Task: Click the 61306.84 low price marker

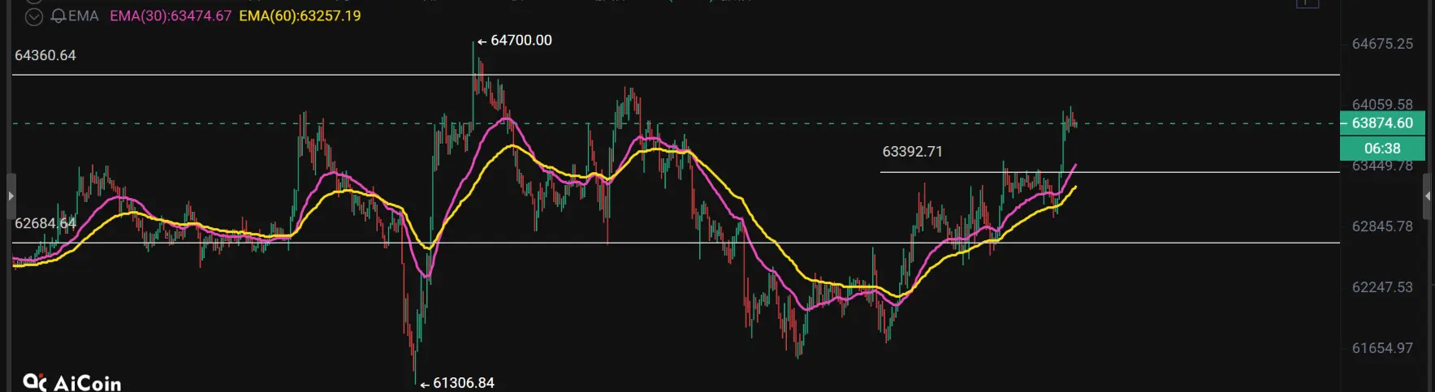Action: (457, 383)
